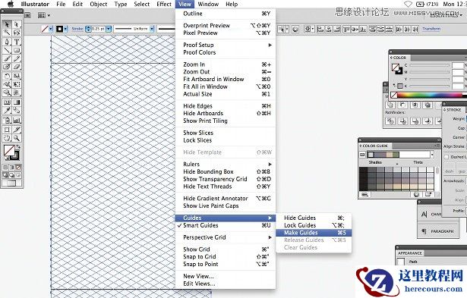
Task: Open the fill color dropdown in control bar
Action: 51,29
